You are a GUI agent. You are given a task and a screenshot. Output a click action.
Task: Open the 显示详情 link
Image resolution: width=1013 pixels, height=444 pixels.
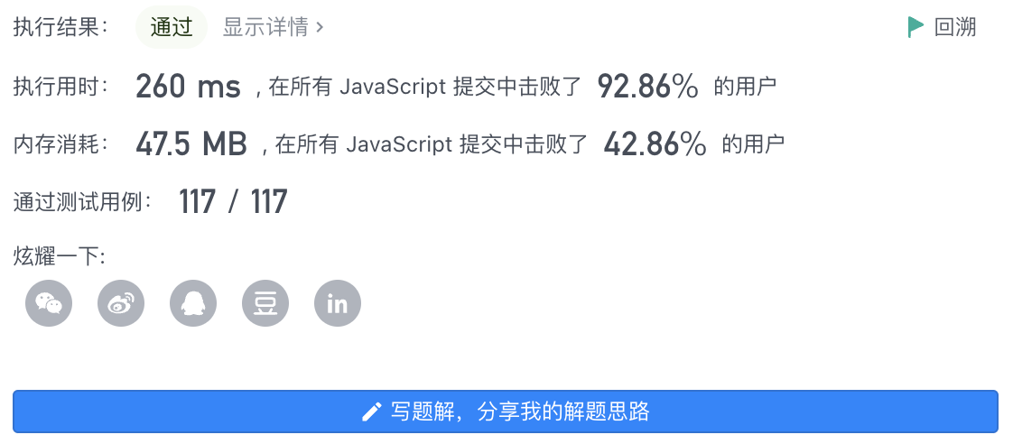tap(273, 27)
